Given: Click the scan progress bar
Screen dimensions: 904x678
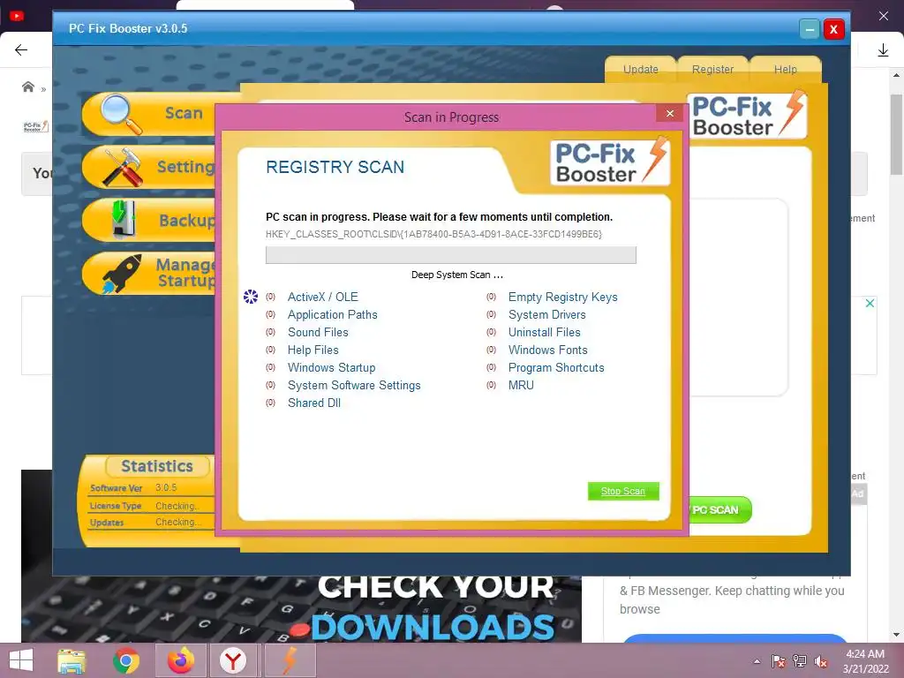Looking at the screenshot, I should 451,255.
